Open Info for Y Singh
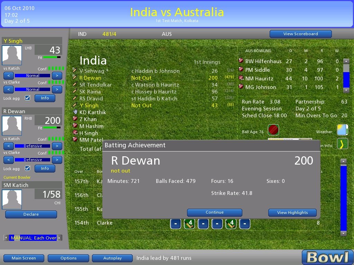 coord(45,98)
